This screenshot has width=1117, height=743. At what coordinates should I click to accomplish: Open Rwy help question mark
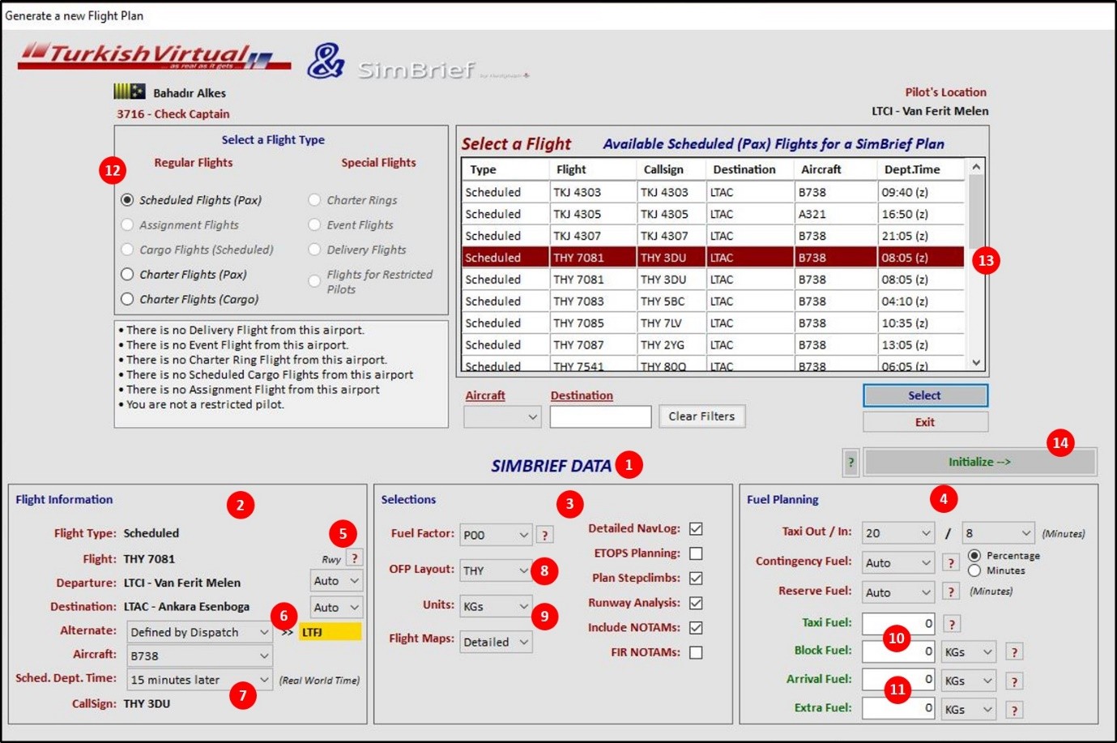354,557
